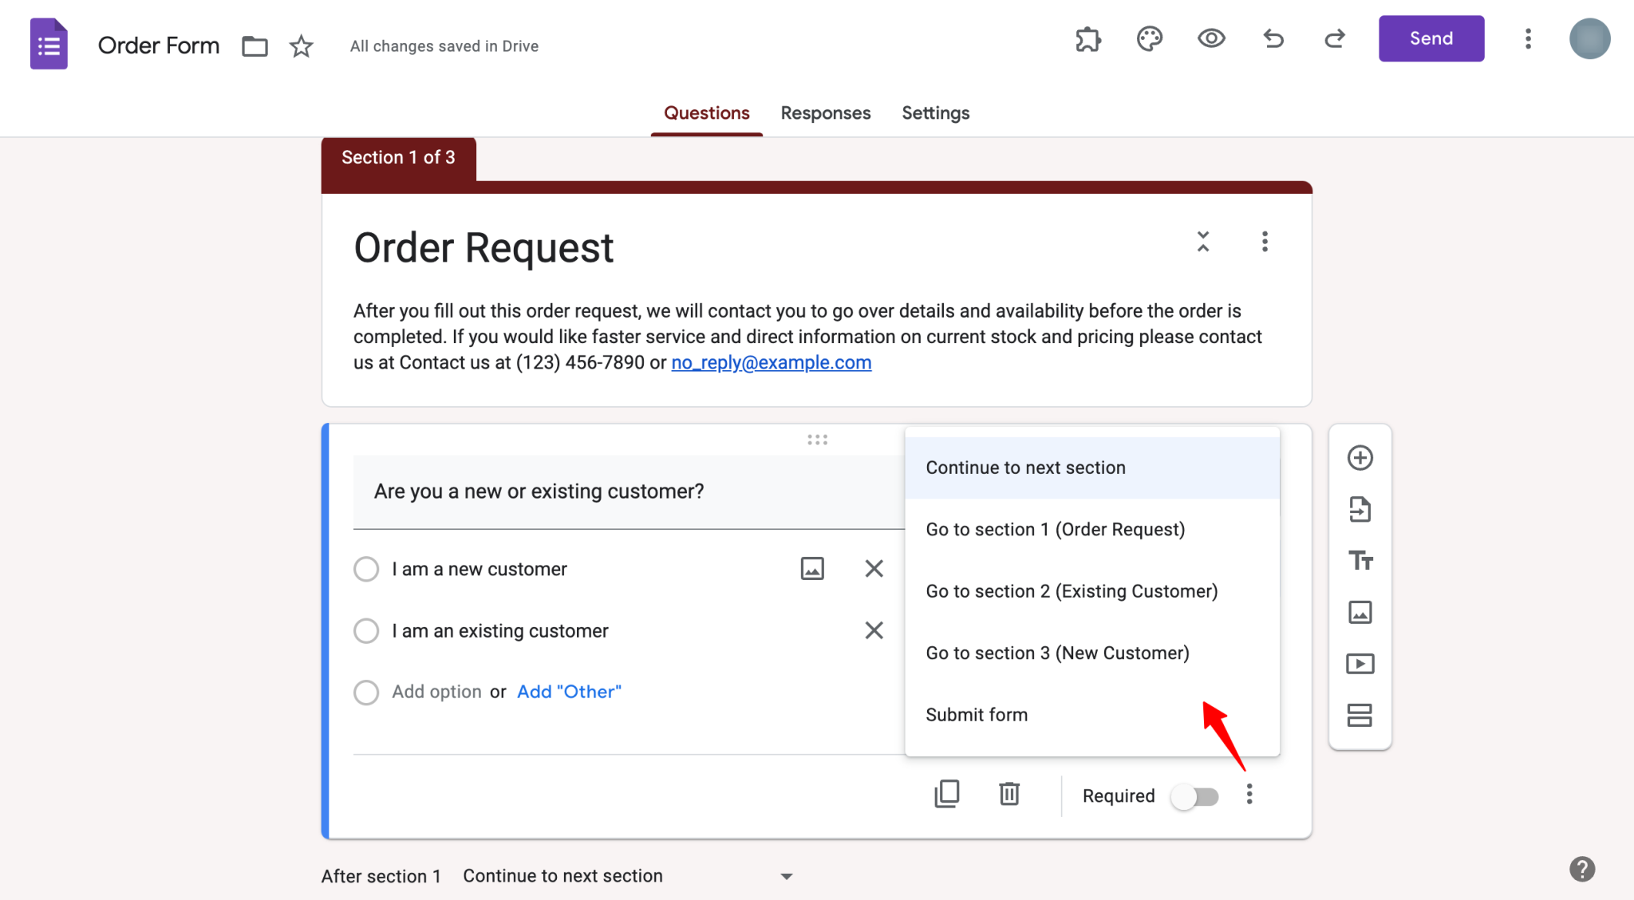Open the customize theme palette
The width and height of the screenshot is (1634, 900).
[x=1149, y=39]
